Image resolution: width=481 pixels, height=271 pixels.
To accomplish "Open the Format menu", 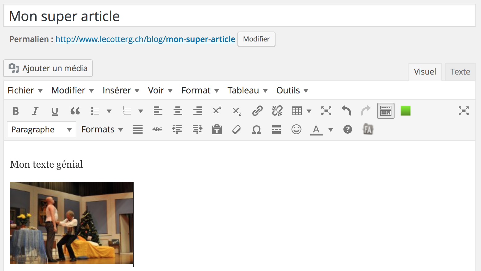I will [x=200, y=90].
